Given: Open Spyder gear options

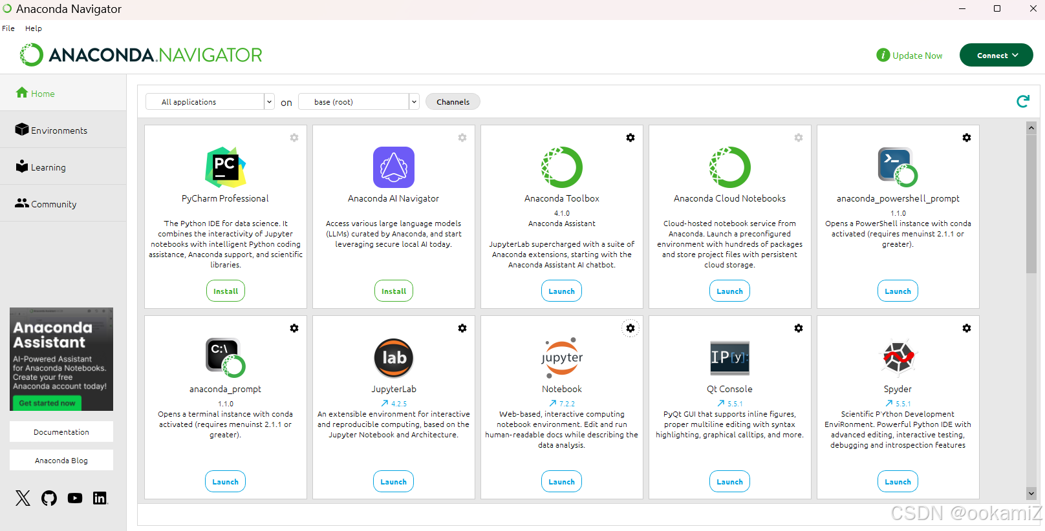Looking at the screenshot, I should pos(967,328).
